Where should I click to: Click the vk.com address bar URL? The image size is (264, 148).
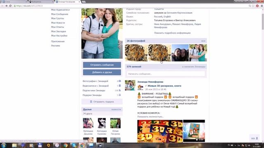coord(29,6)
